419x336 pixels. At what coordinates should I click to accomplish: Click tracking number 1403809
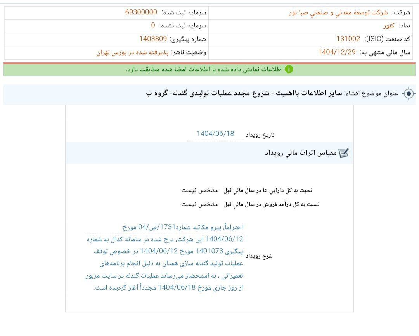tap(153, 39)
